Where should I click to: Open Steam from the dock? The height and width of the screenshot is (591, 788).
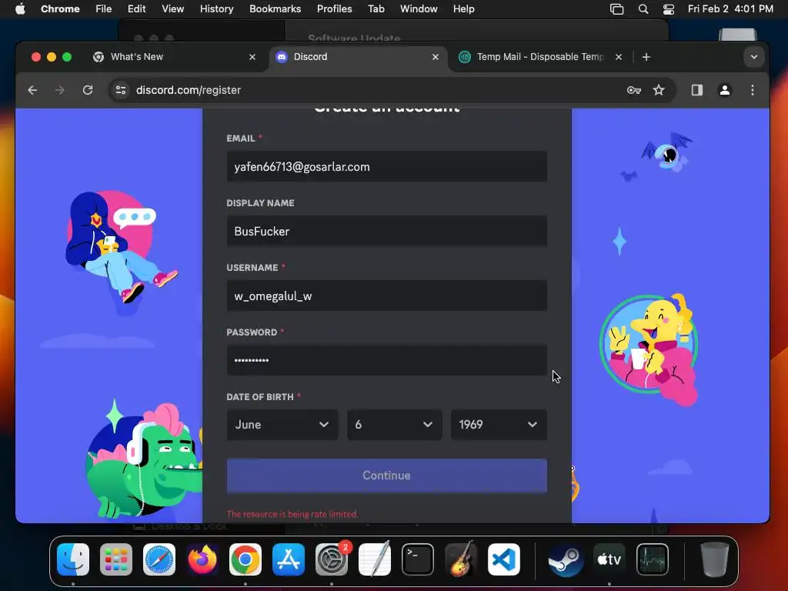[566, 559]
